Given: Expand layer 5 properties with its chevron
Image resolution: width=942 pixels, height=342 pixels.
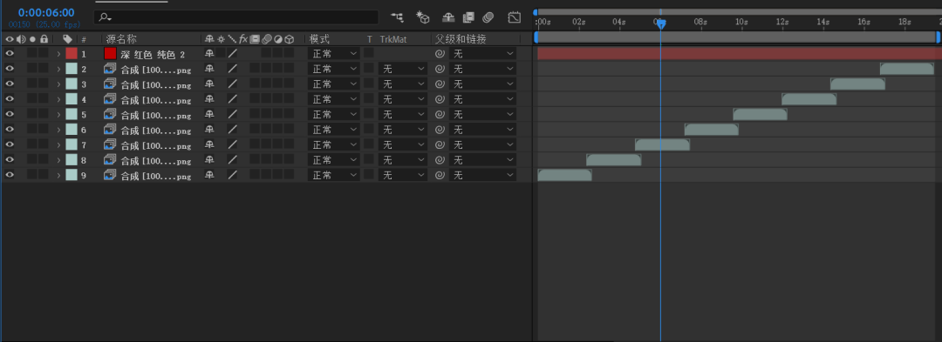Looking at the screenshot, I should (x=59, y=114).
